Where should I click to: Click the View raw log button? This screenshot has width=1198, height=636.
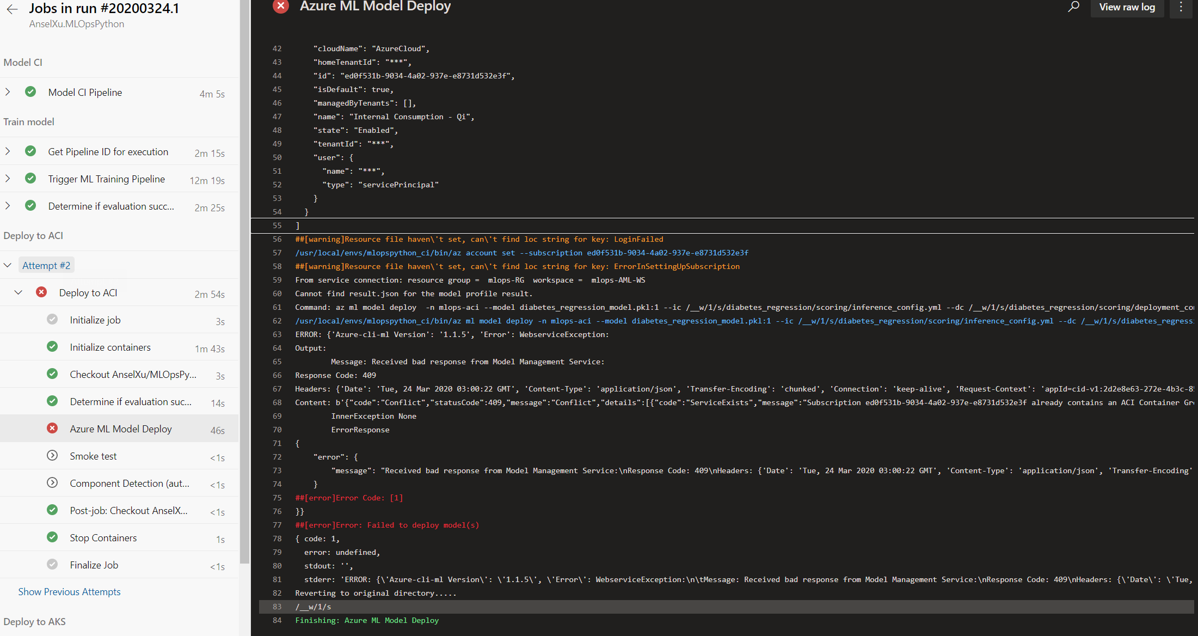pos(1127,7)
